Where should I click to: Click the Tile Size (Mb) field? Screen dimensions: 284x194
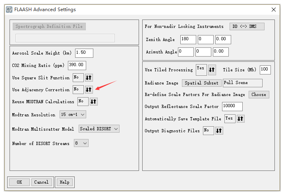265,70
